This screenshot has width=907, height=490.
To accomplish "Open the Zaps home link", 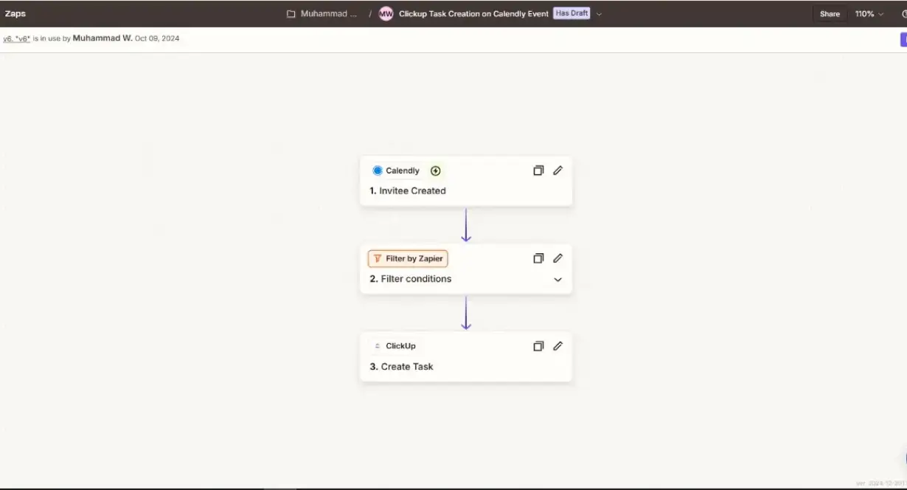I will 15,13.
